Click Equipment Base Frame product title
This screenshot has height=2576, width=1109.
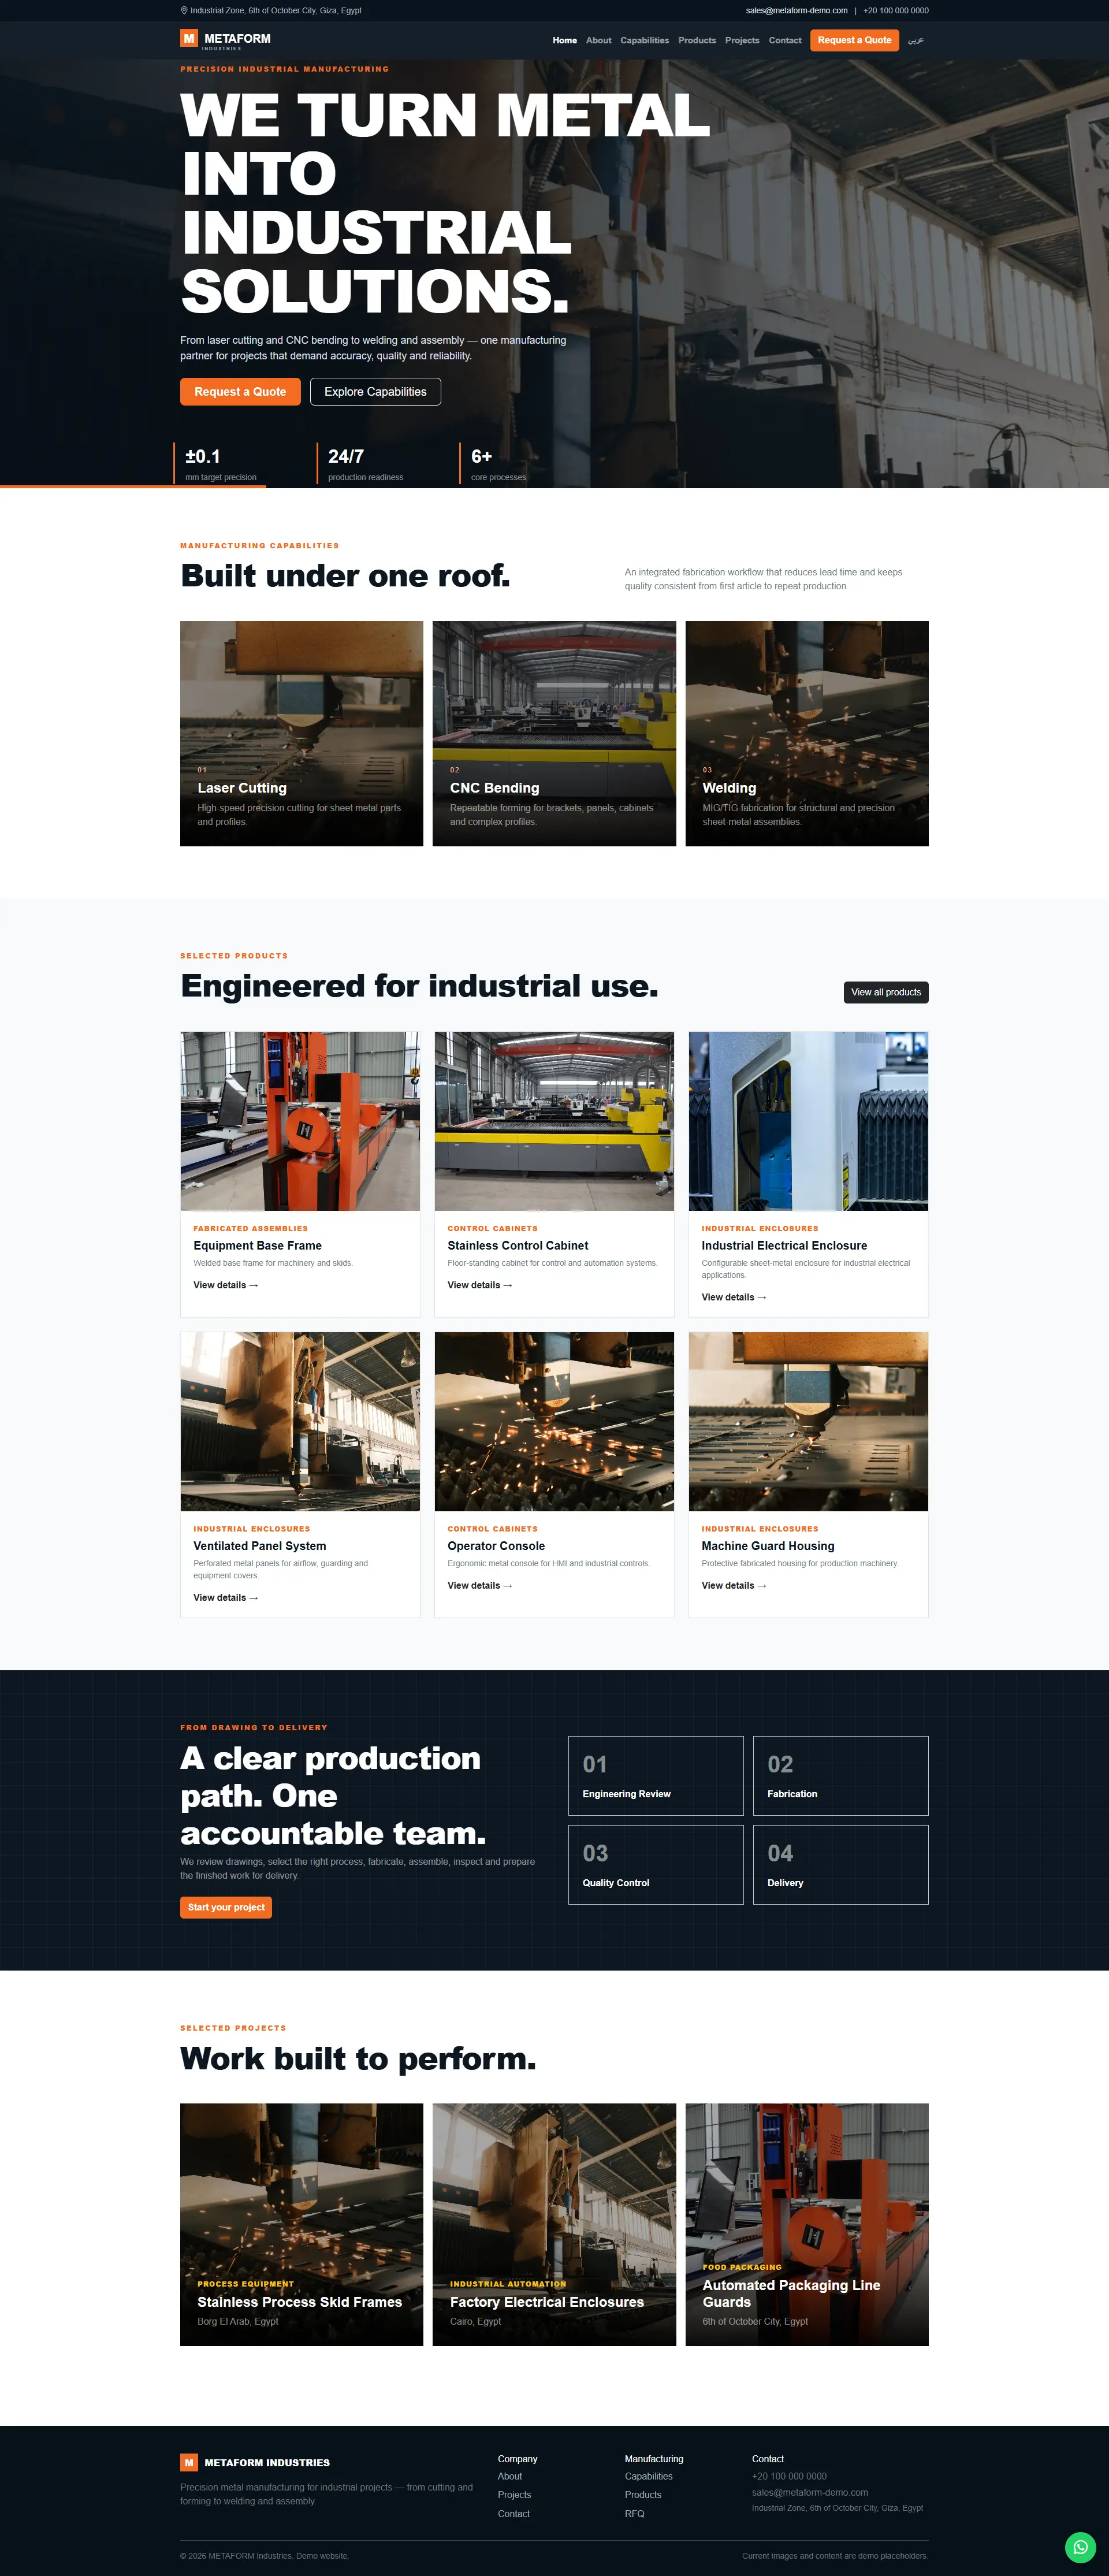coord(257,1245)
